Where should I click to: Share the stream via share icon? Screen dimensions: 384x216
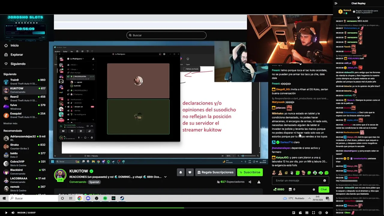250,182
